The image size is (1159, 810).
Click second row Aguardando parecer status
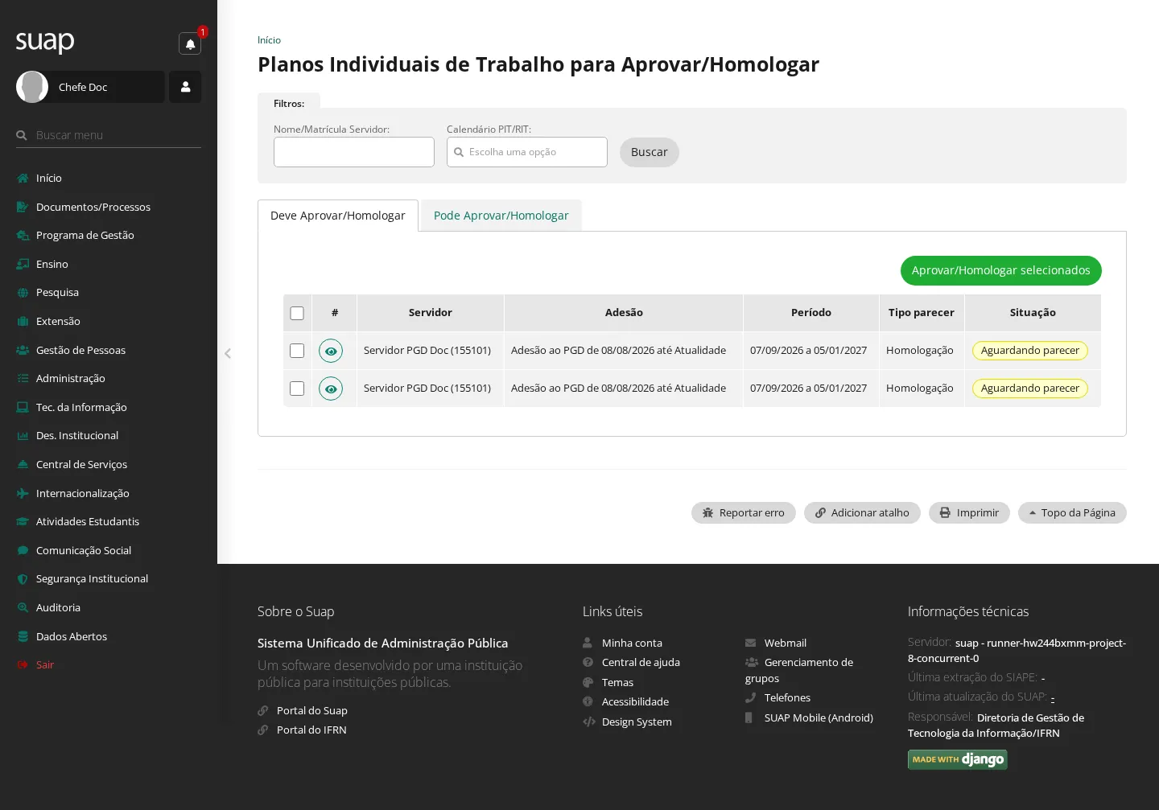point(1030,389)
